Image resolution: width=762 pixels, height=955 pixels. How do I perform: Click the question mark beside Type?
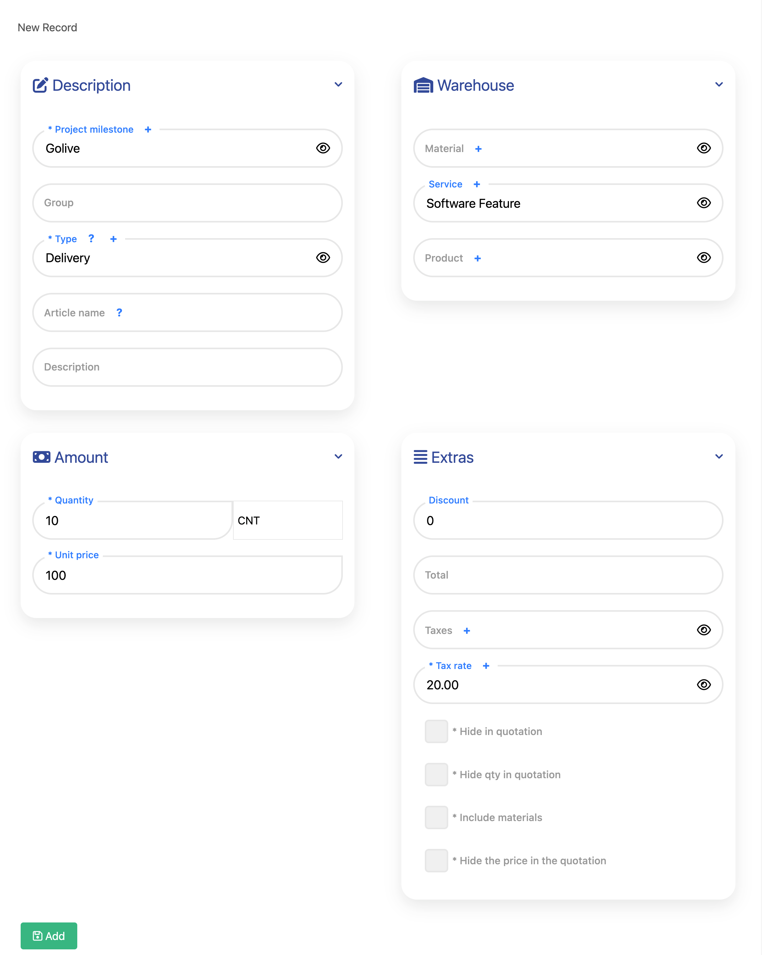[91, 239]
